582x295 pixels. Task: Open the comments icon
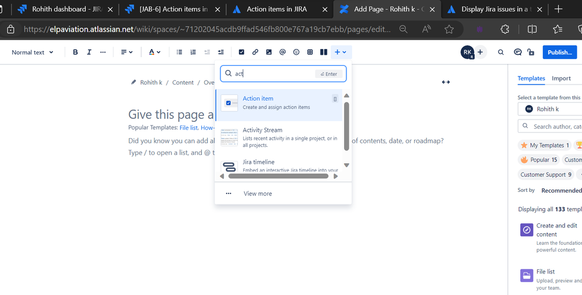(x=517, y=52)
